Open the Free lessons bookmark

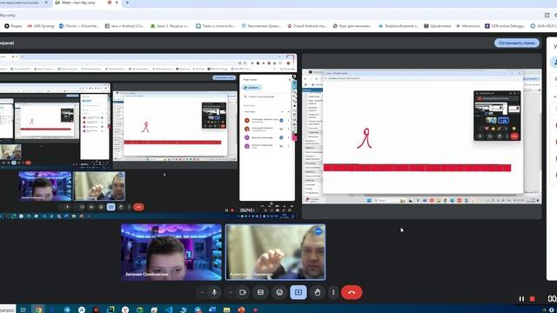click(x=261, y=26)
